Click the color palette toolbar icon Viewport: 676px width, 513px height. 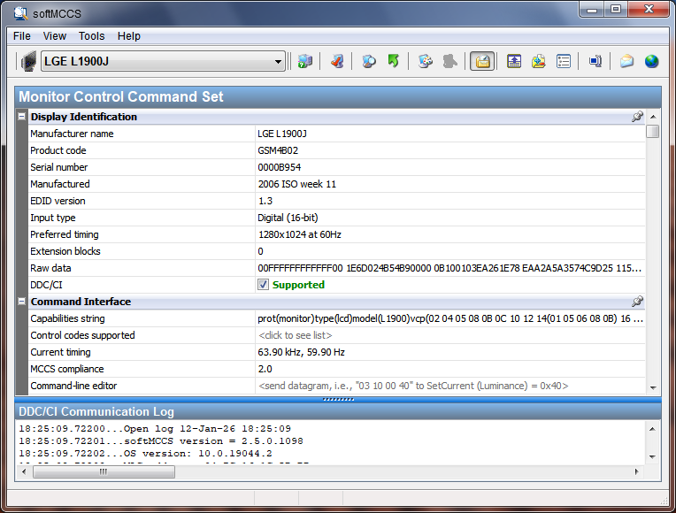pos(426,61)
